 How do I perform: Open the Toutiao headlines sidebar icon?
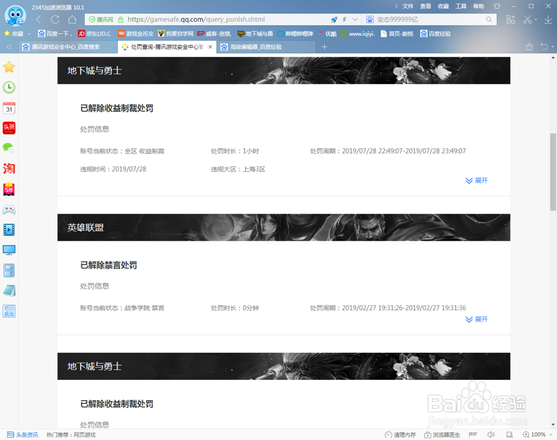coord(9,128)
